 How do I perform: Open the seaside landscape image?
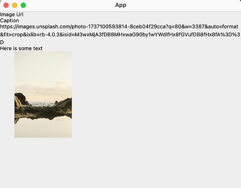[x=43, y=95]
